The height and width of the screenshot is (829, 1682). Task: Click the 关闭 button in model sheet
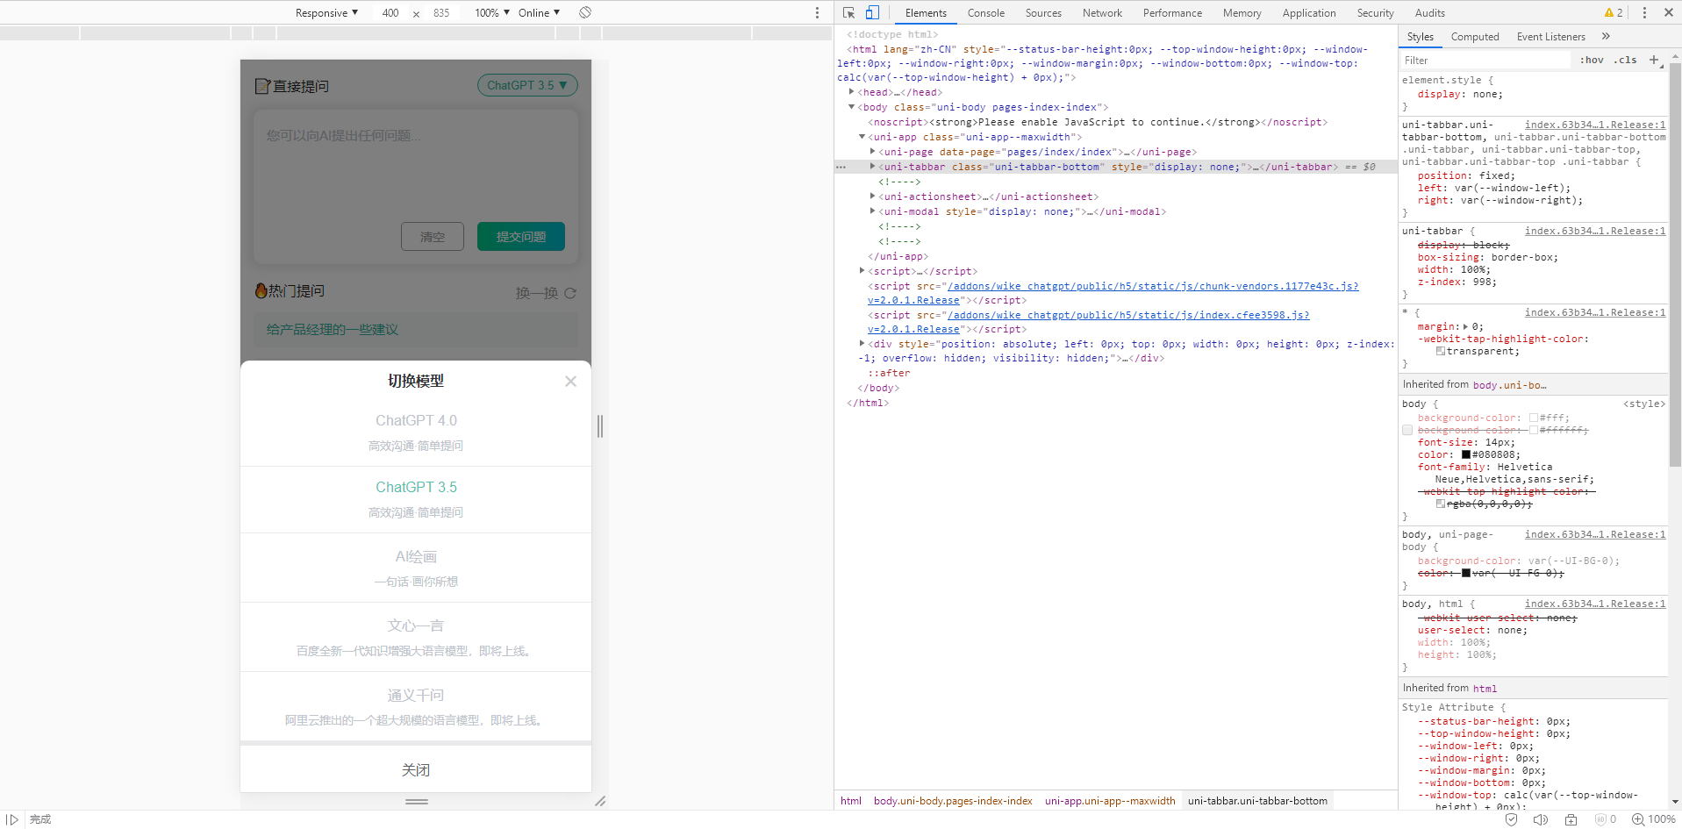click(x=416, y=769)
